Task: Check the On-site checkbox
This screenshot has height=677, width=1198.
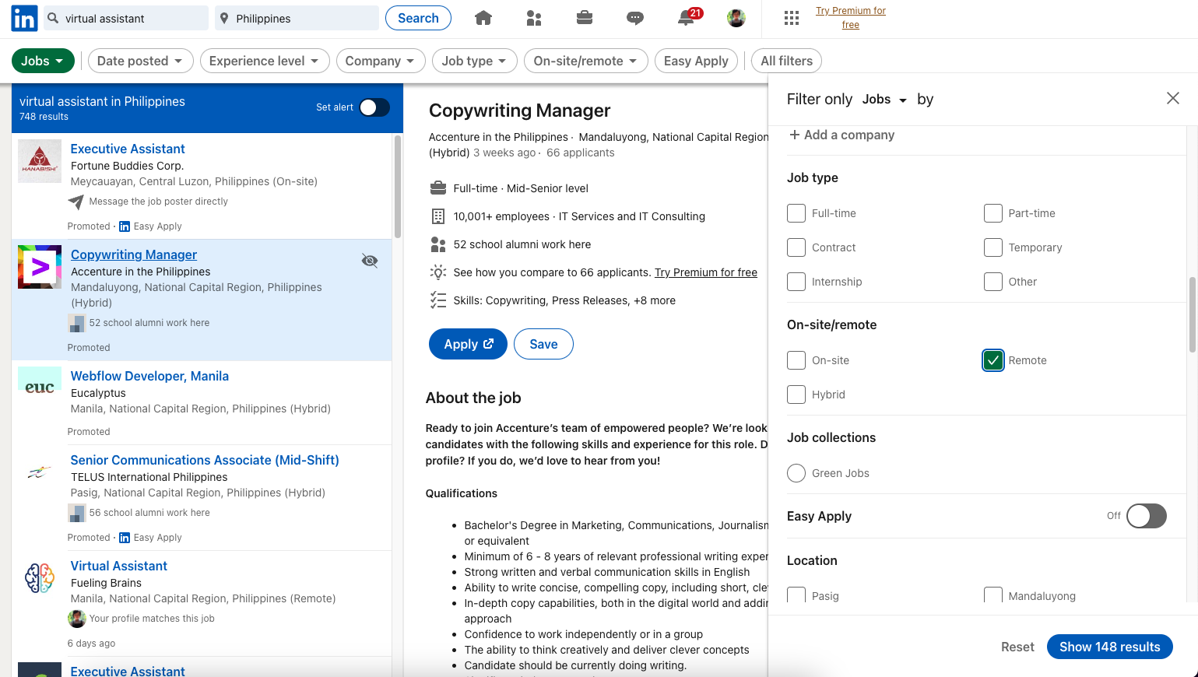Action: pyautogui.click(x=796, y=360)
